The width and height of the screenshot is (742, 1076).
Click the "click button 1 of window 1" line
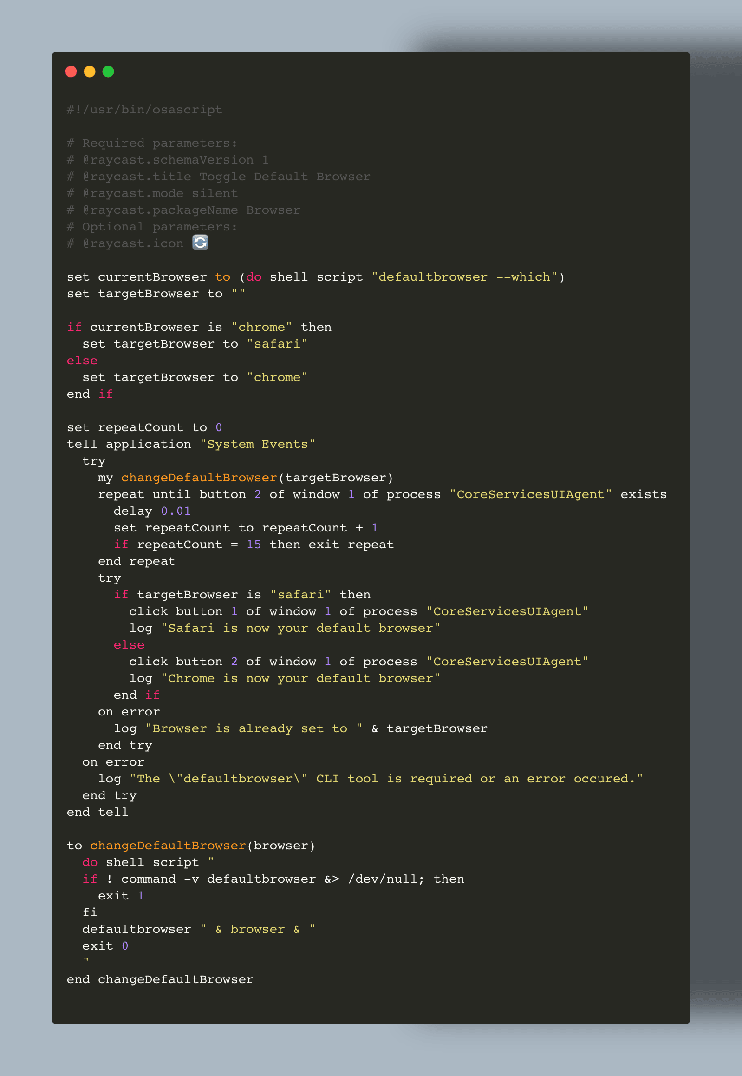[x=358, y=612]
